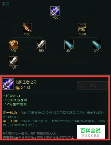The height and width of the screenshot is (145, 111).
Task: Click the 百科全说 watermark logo
Action: (91, 132)
